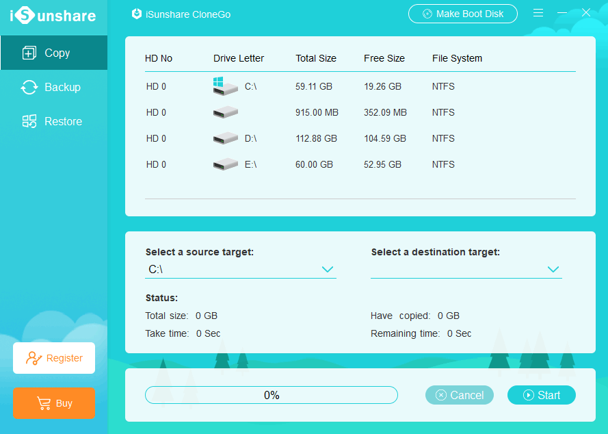Viewport: 608px width, 434px height.
Task: Click the Cancel button
Action: [460, 395]
